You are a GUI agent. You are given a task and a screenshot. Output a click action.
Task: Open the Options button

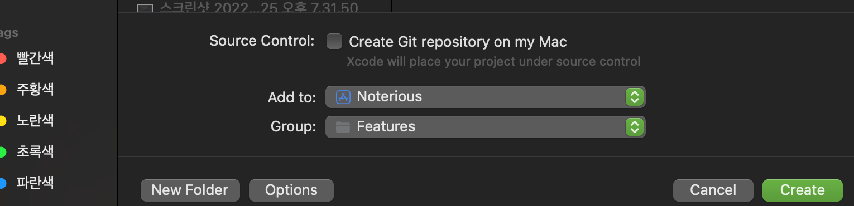(291, 190)
